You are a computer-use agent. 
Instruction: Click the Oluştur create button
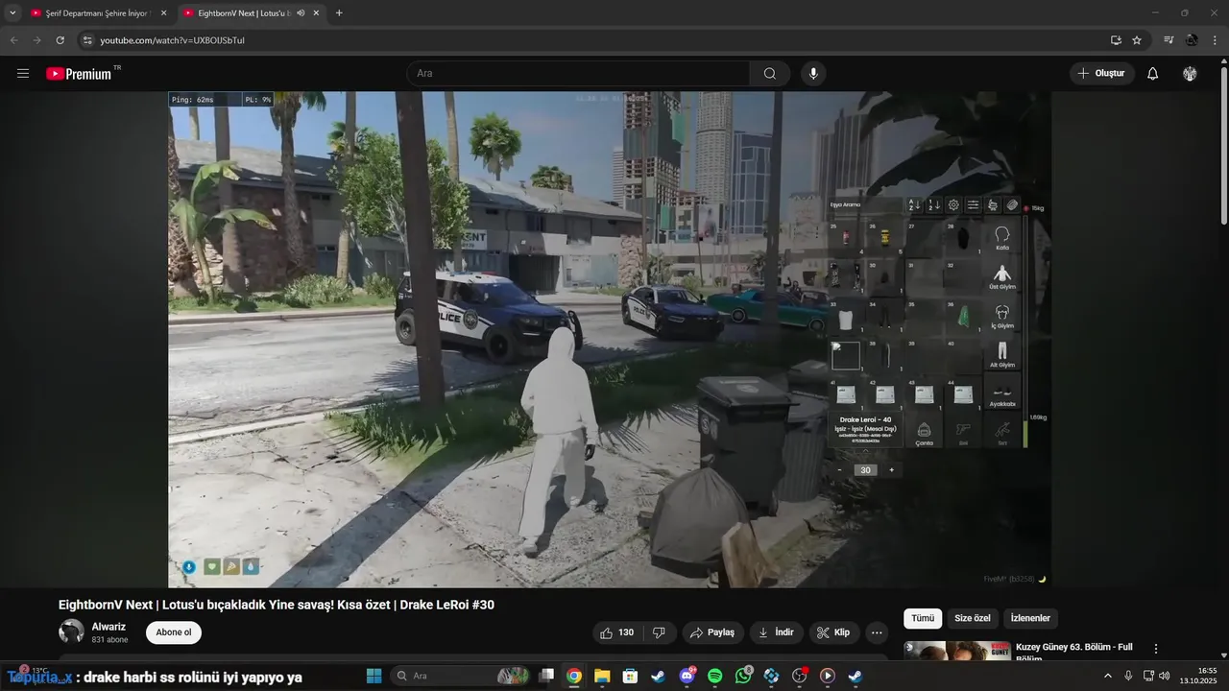1101,74
